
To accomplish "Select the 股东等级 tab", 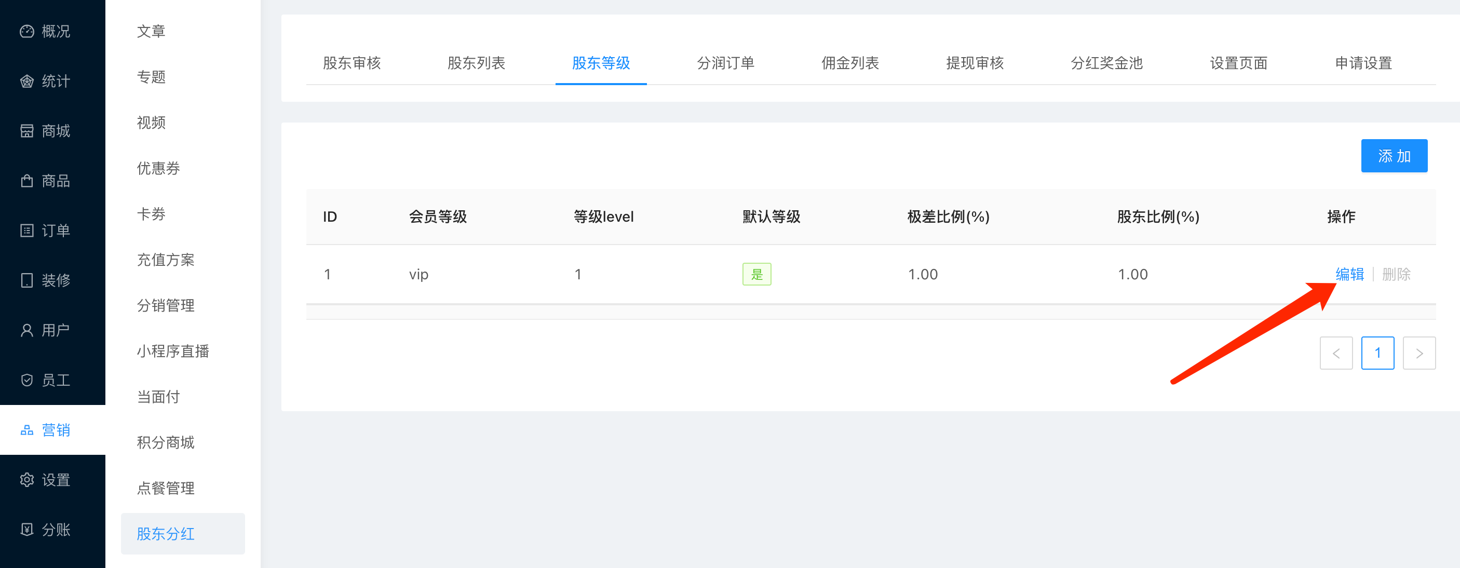I will 601,63.
